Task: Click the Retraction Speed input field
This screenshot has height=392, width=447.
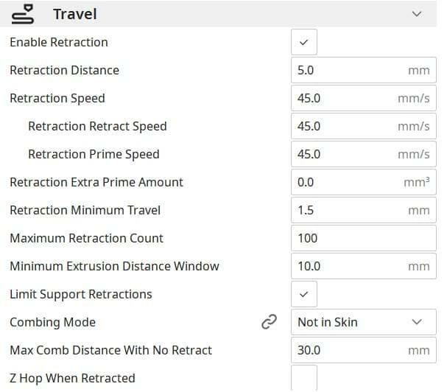Action: coord(364,98)
